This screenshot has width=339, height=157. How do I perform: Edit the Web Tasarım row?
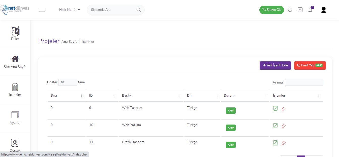click(275, 109)
